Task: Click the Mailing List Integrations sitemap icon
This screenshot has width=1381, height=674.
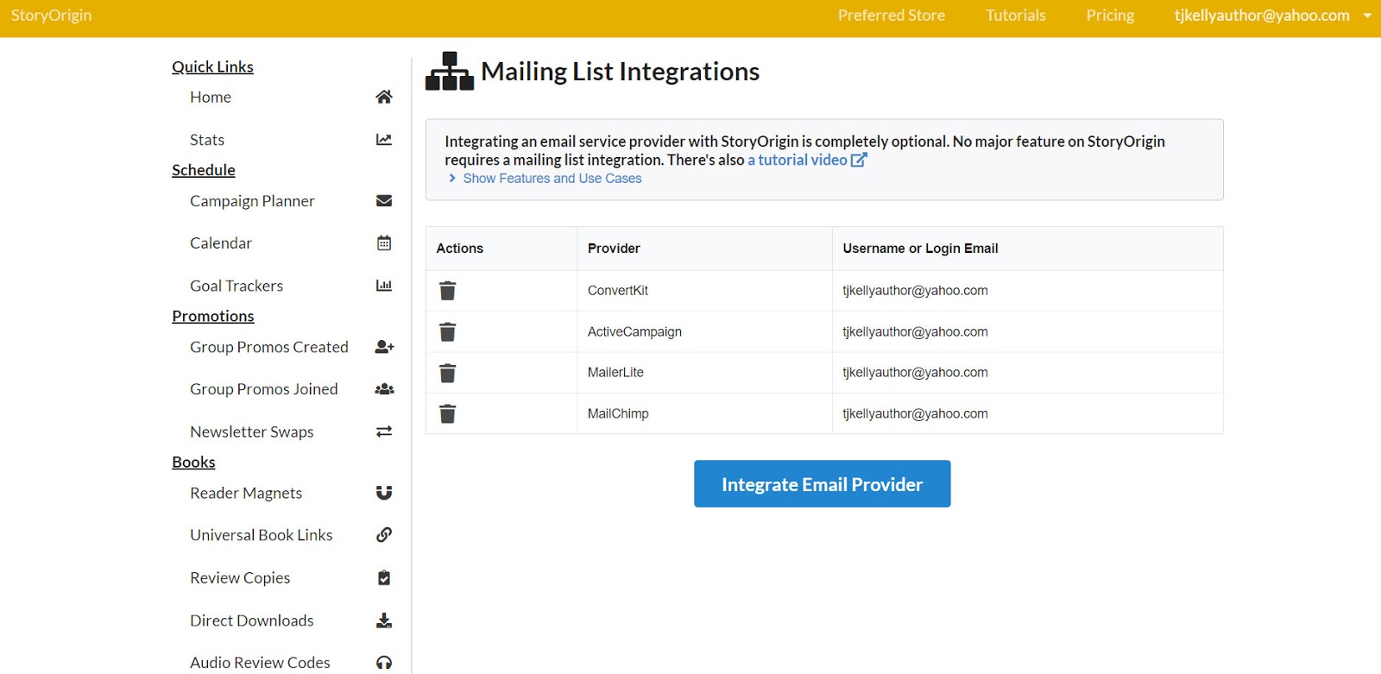Action: [x=450, y=71]
